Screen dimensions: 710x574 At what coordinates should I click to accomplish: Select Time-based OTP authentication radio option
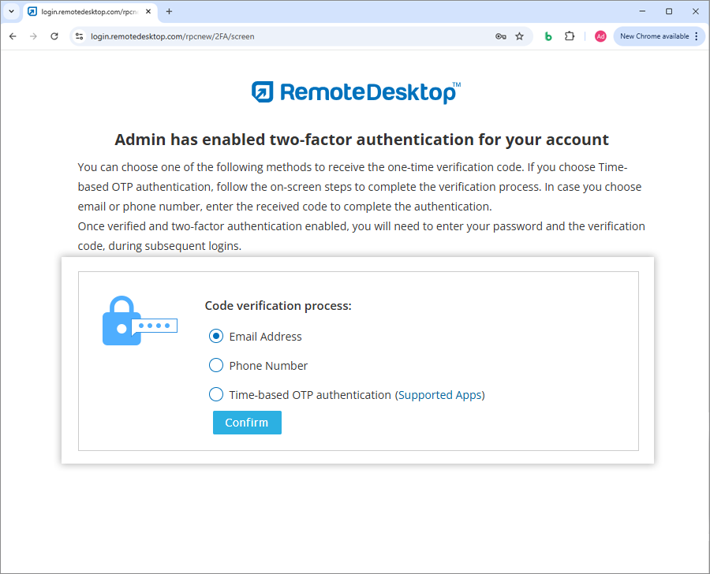[216, 395]
